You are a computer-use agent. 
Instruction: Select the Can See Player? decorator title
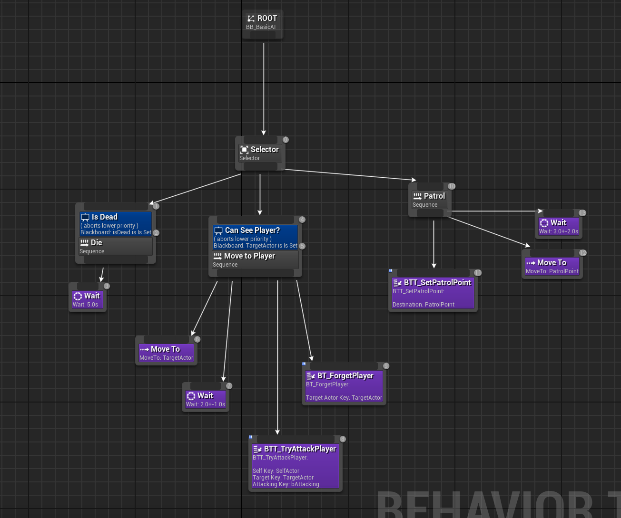pos(252,230)
